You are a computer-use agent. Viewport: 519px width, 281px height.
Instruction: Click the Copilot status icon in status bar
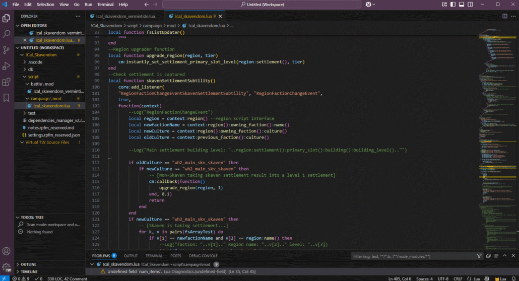tap(487, 278)
